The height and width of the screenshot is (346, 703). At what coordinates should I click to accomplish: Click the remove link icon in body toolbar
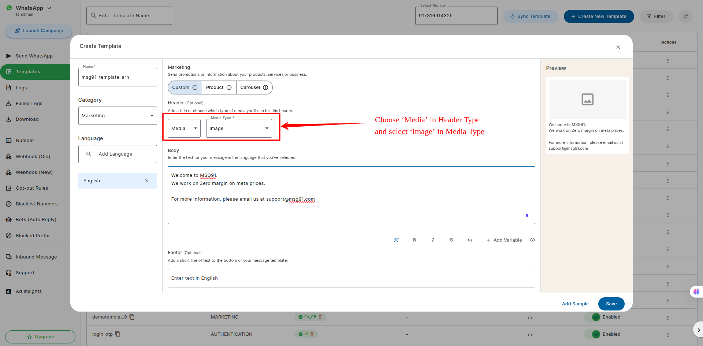(470, 240)
